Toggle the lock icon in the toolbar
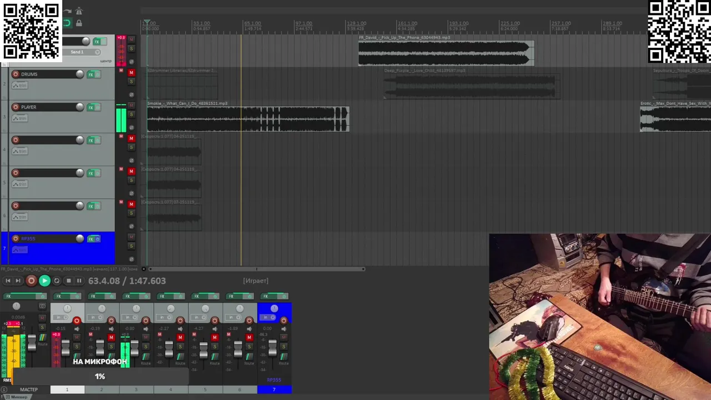 tap(79, 23)
